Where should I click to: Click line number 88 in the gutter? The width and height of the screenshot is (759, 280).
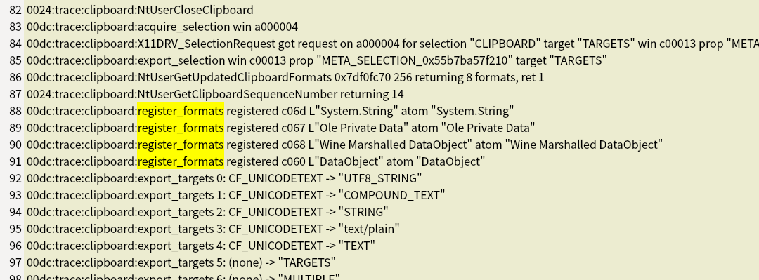click(16, 111)
